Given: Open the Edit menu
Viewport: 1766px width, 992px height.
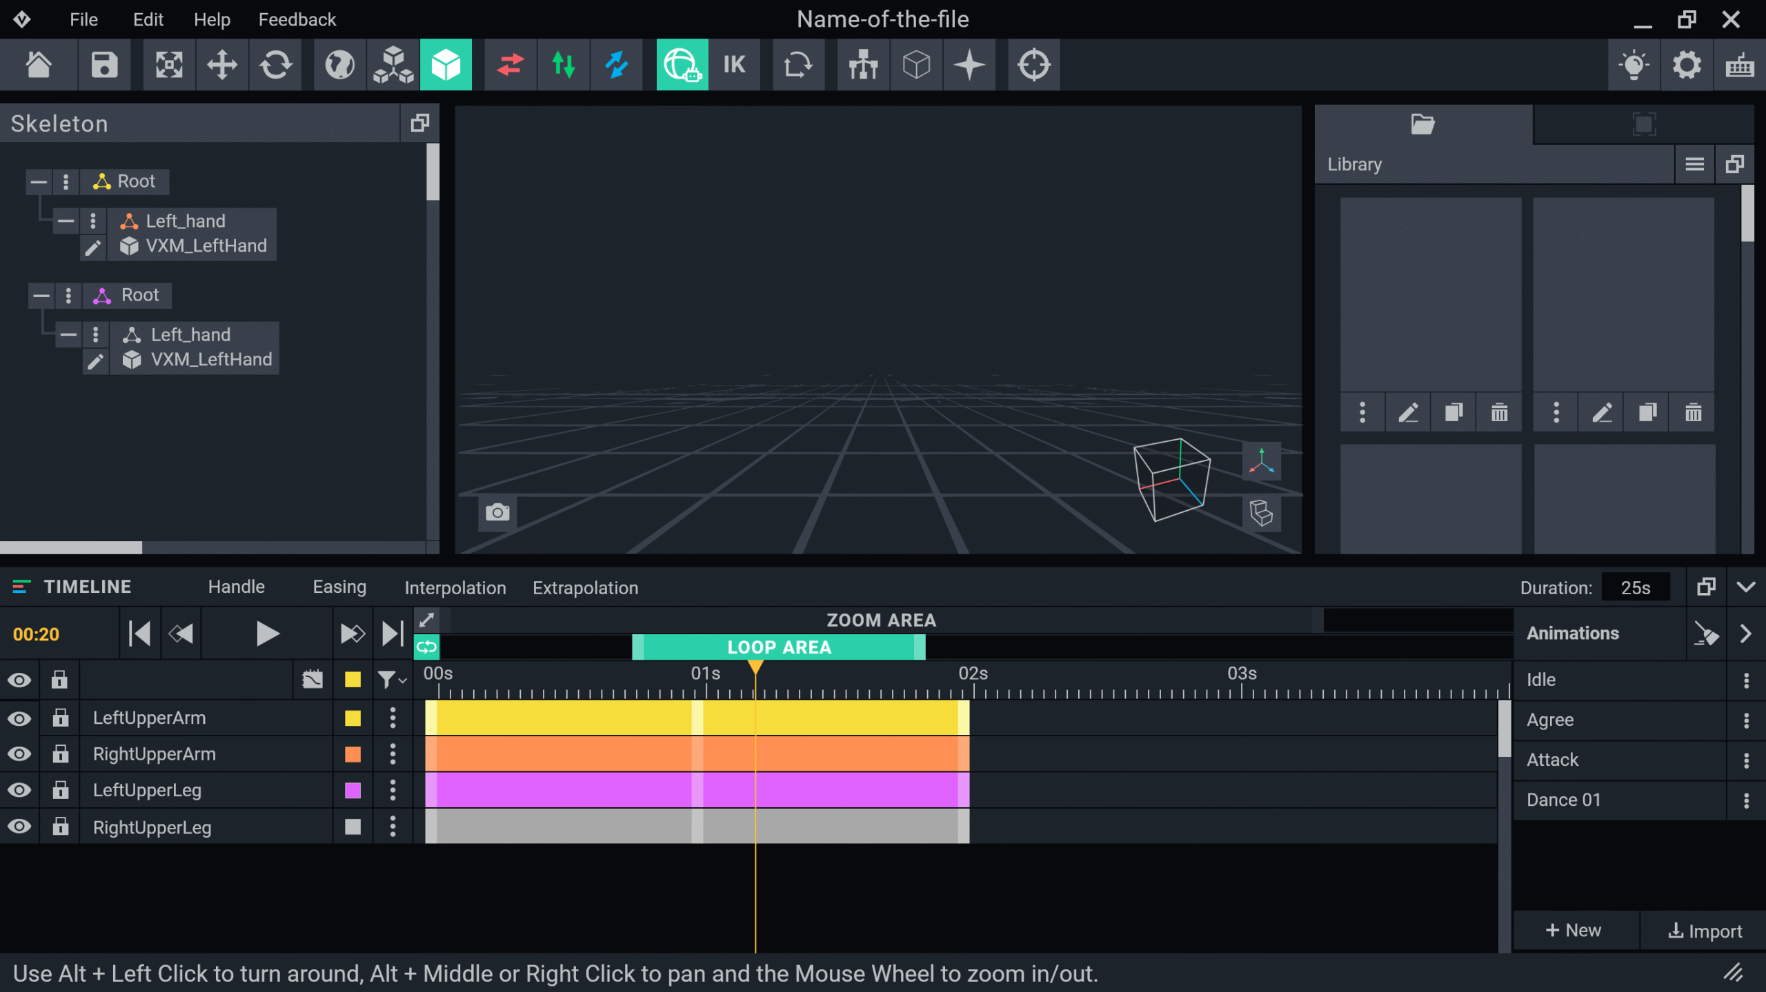Looking at the screenshot, I should [147, 19].
